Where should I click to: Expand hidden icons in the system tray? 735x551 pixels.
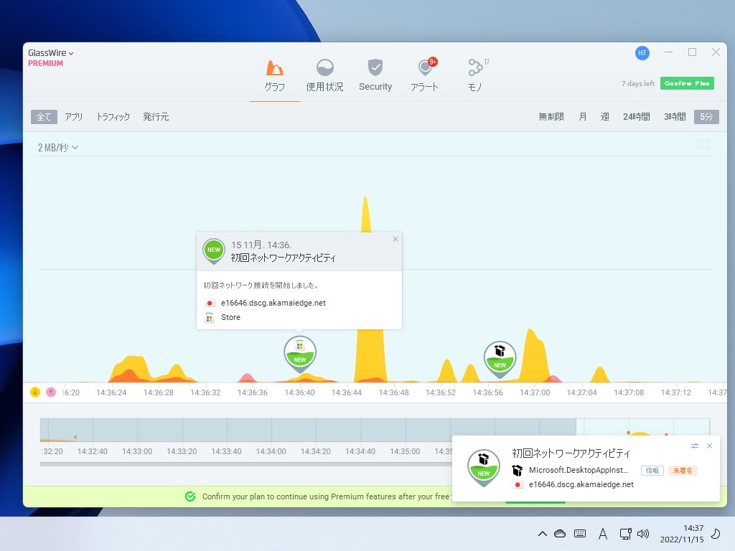click(543, 533)
